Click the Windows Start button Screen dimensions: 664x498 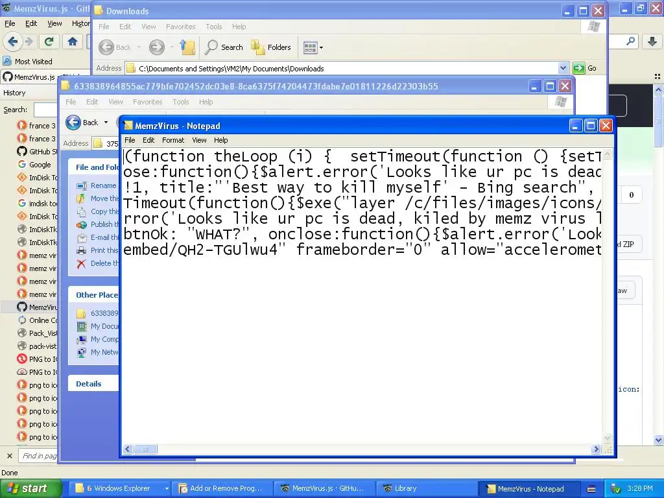point(30,489)
